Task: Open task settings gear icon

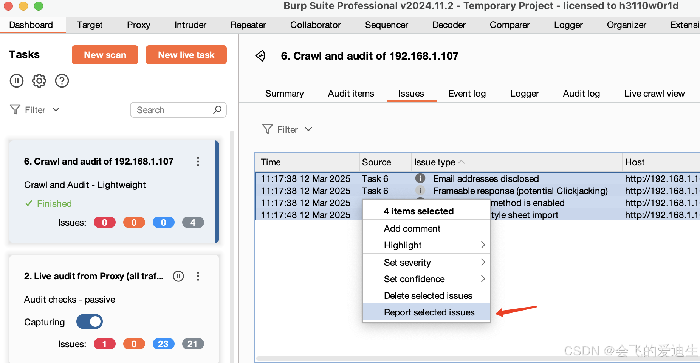Action: pyautogui.click(x=39, y=81)
